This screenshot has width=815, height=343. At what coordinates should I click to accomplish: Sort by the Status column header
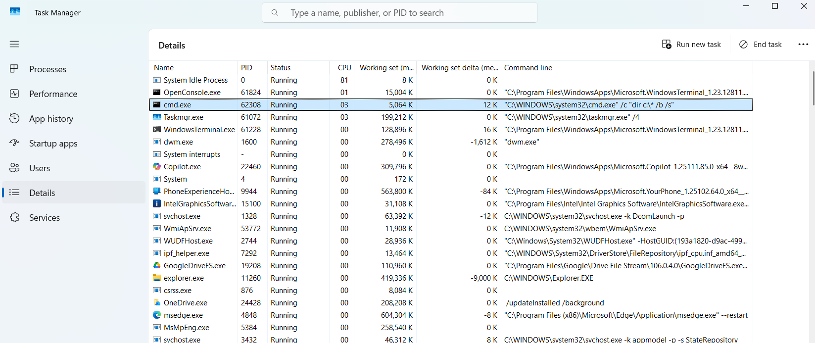[298, 68]
